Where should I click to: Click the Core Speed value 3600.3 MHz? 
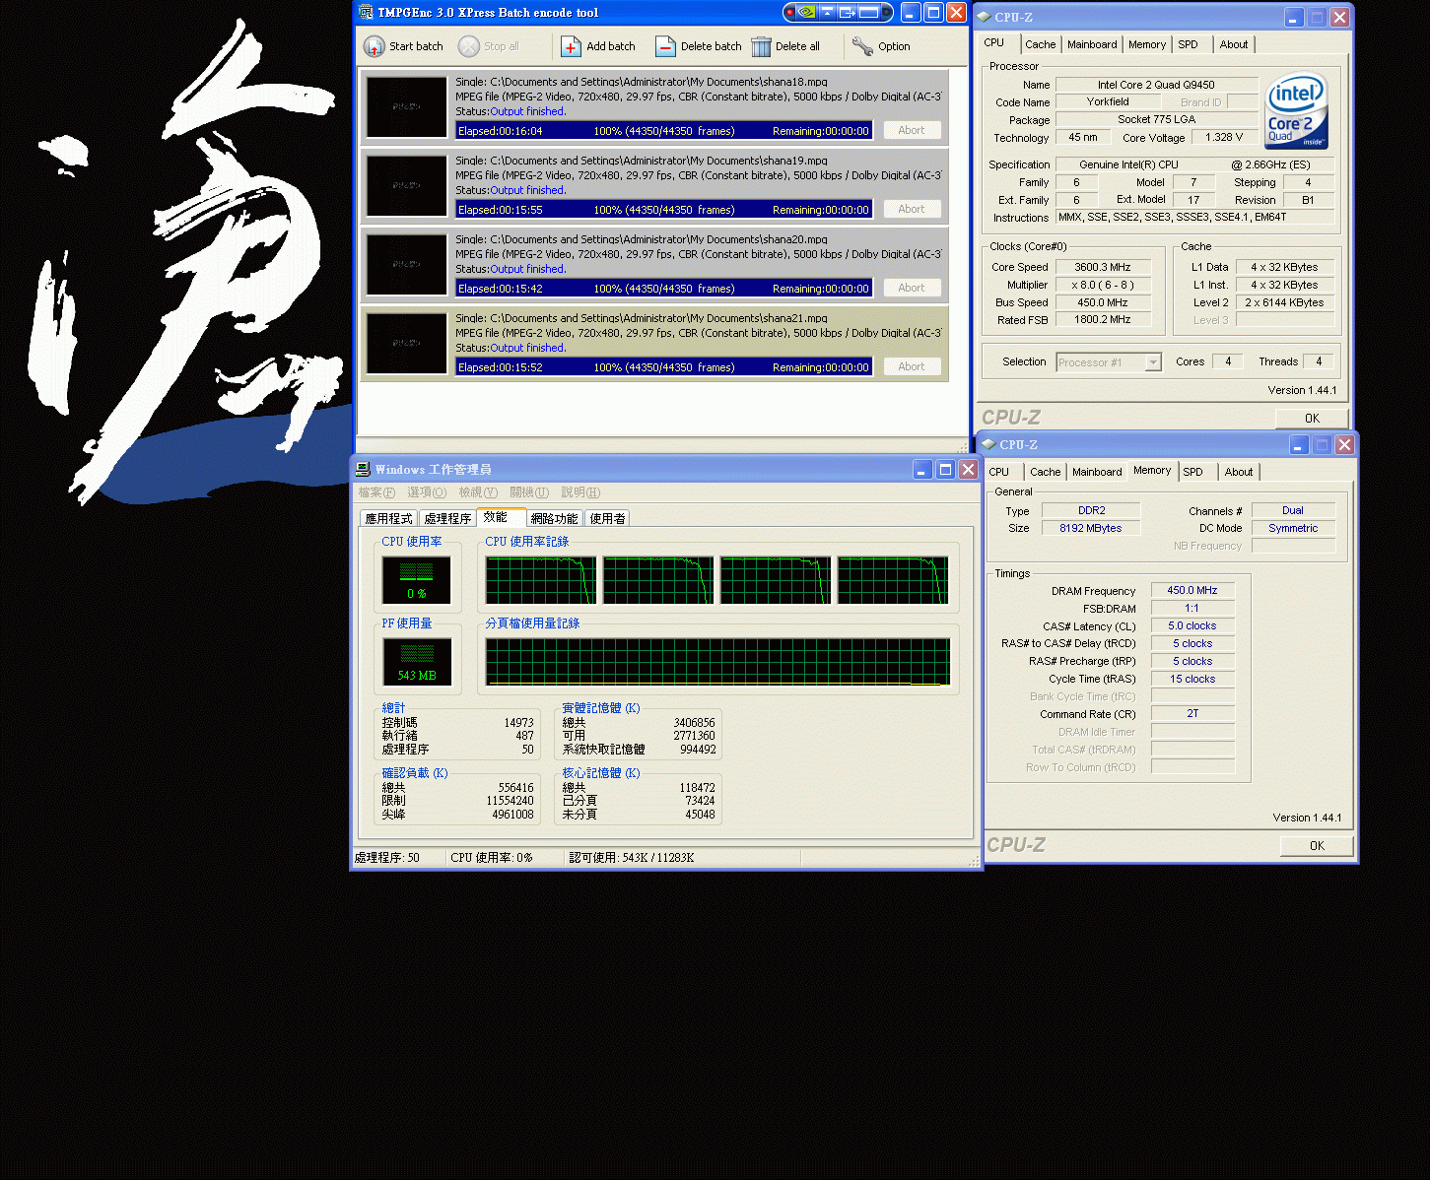pyautogui.click(x=1102, y=267)
